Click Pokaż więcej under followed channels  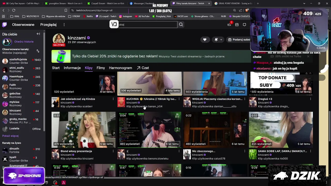click(10, 136)
